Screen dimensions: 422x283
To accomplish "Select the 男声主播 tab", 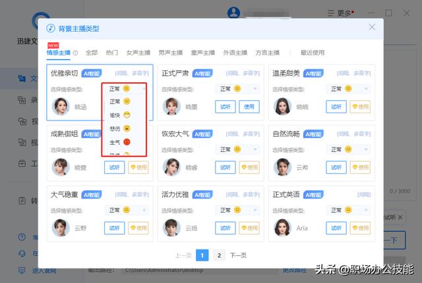I will [171, 53].
